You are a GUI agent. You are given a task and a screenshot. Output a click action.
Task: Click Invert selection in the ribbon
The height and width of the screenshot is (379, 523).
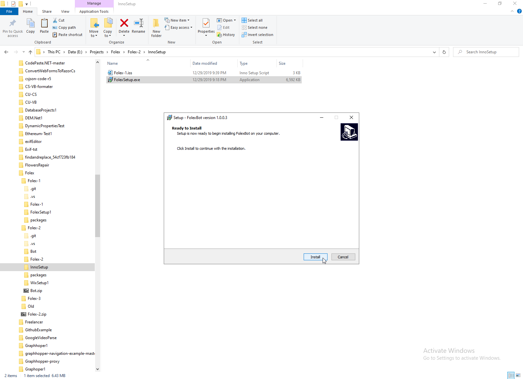(x=258, y=35)
